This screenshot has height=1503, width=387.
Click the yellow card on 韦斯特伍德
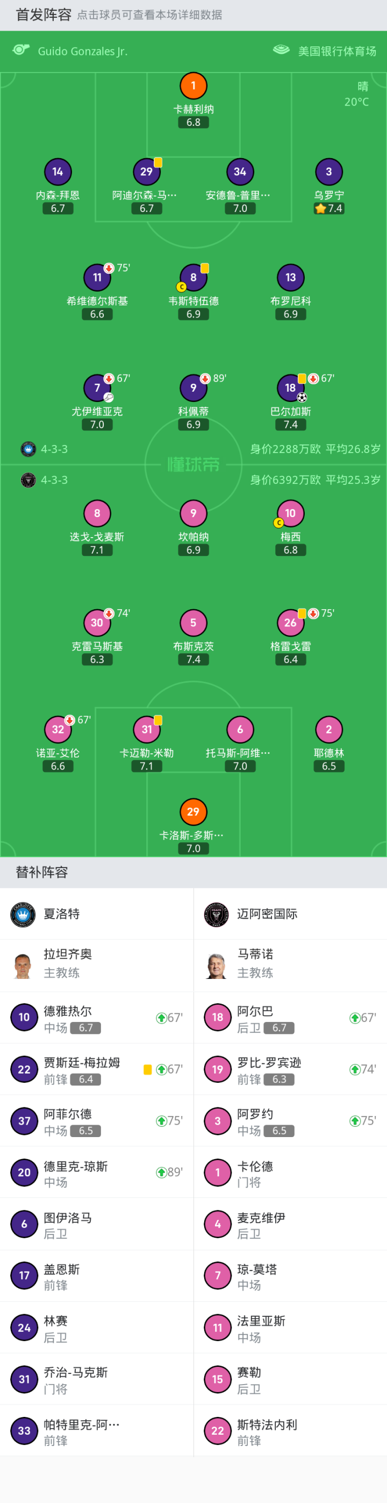(x=205, y=269)
